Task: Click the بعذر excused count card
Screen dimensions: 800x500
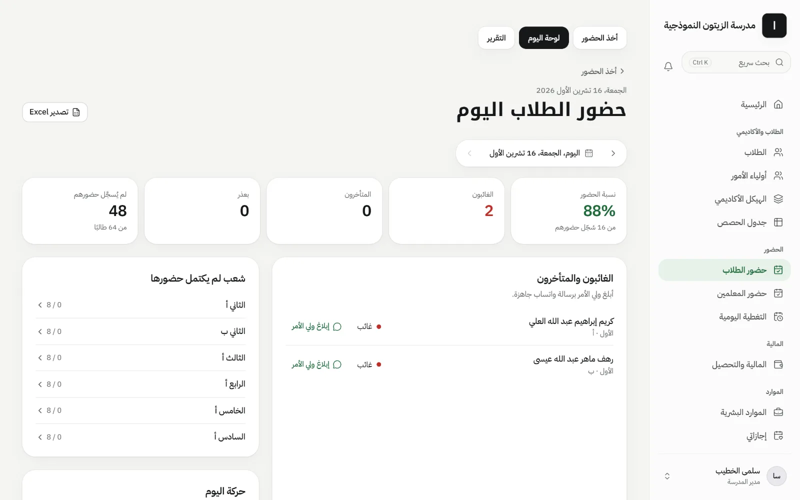Action: [202, 211]
